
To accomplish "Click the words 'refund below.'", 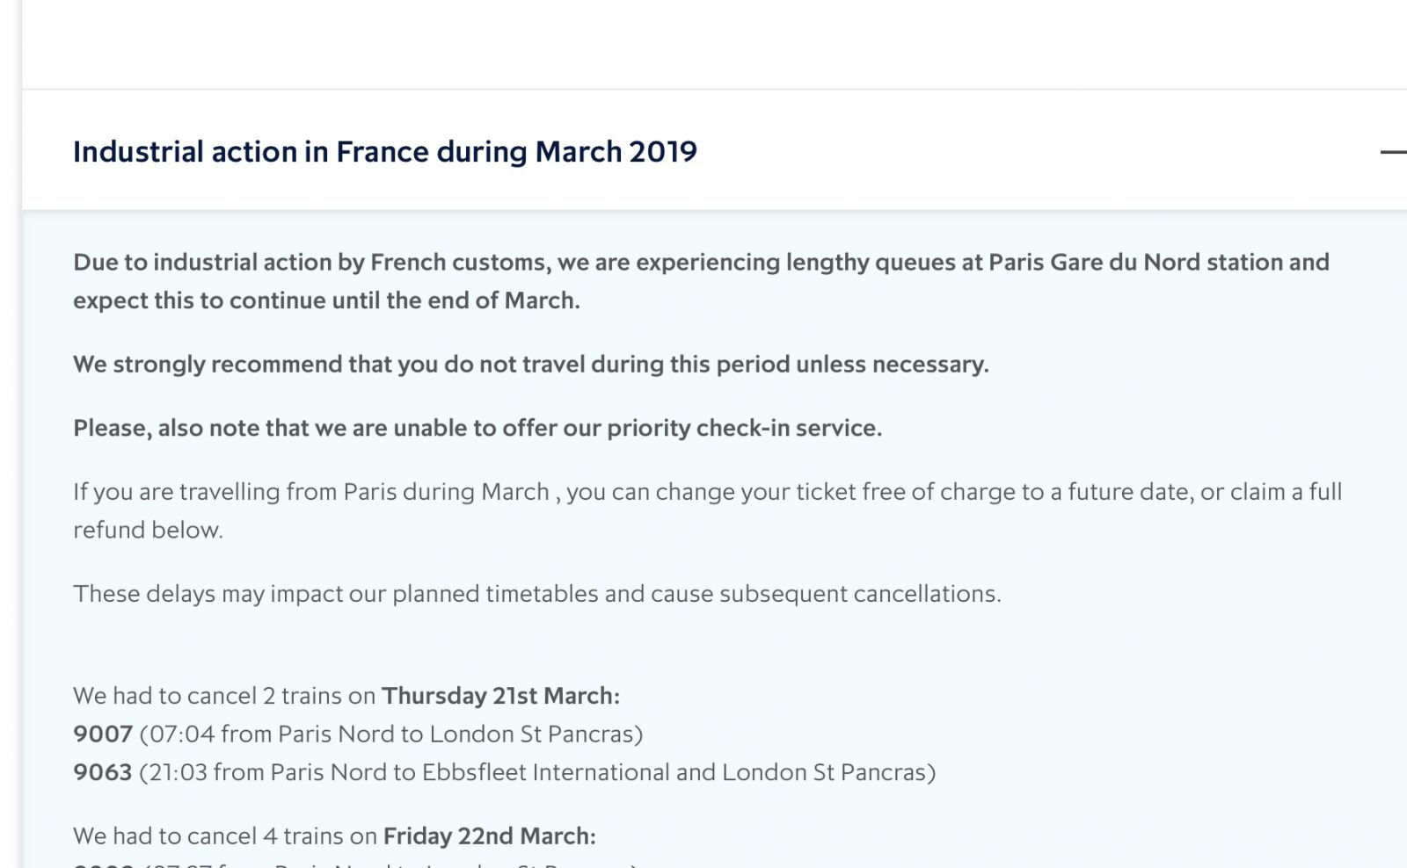I will pyautogui.click(x=148, y=531).
